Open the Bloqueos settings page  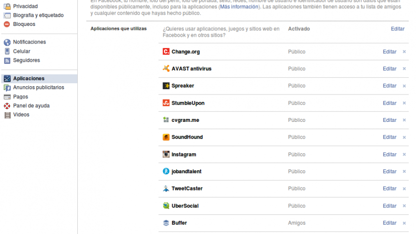(24, 24)
